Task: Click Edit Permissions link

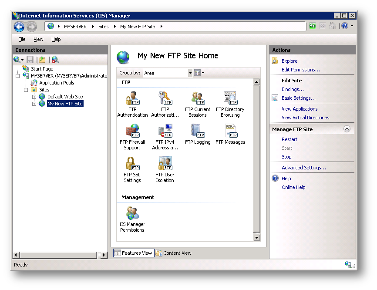Action: (x=301, y=70)
